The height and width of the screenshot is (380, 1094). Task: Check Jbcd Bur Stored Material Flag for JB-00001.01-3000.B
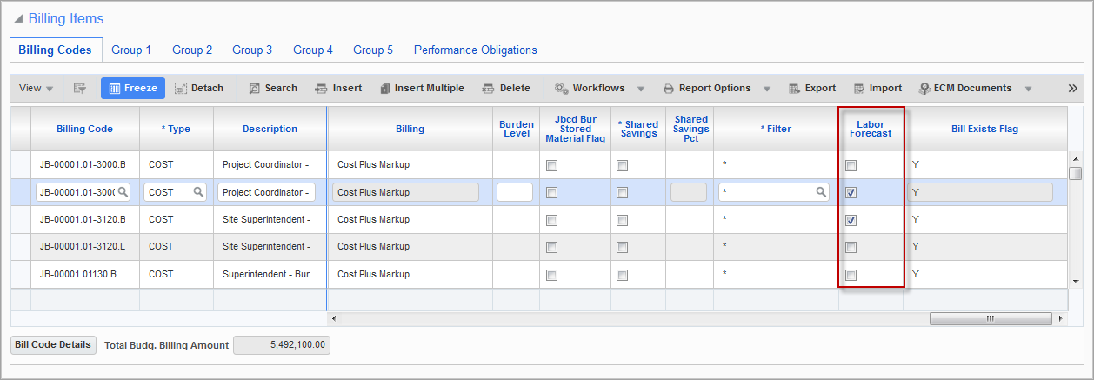tap(551, 165)
